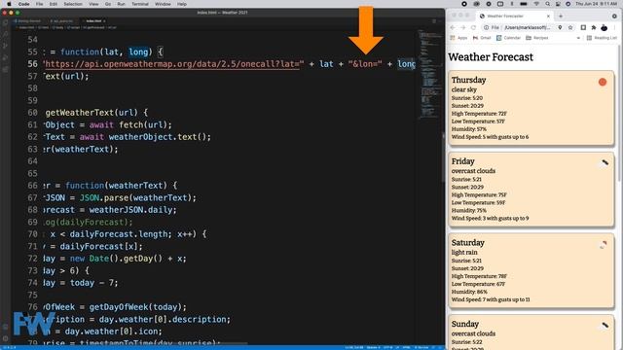Open the Extensions puzzle icon in Chrome
This screenshot has width=623, height=350.
[594, 27]
